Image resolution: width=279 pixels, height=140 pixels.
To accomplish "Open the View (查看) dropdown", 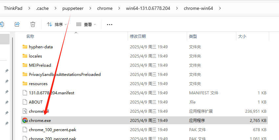I will pyautogui.click(x=86, y=24).
